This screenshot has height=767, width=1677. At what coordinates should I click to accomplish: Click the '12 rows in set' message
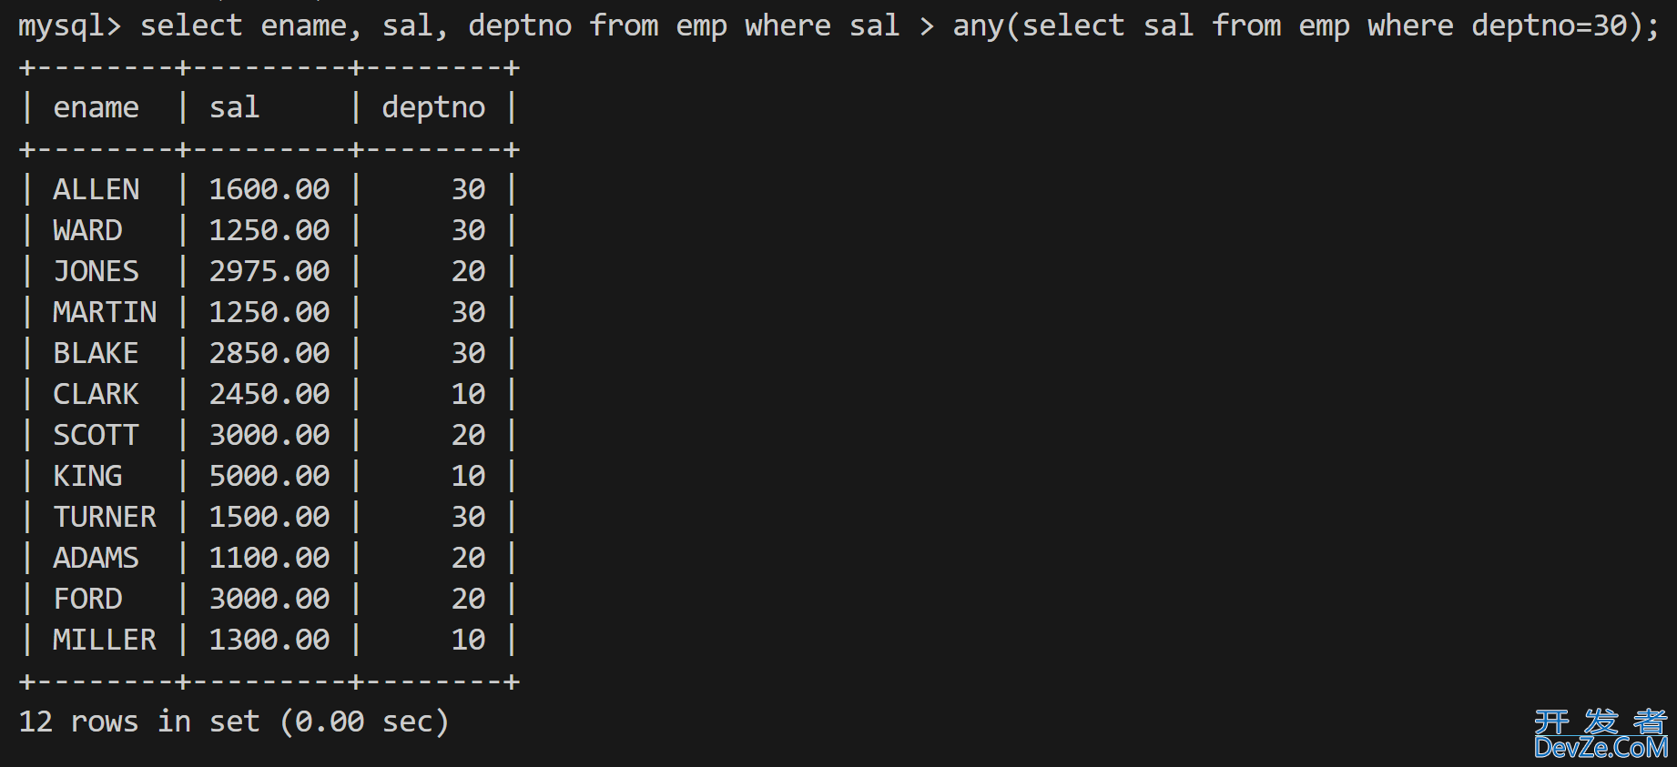tap(139, 722)
